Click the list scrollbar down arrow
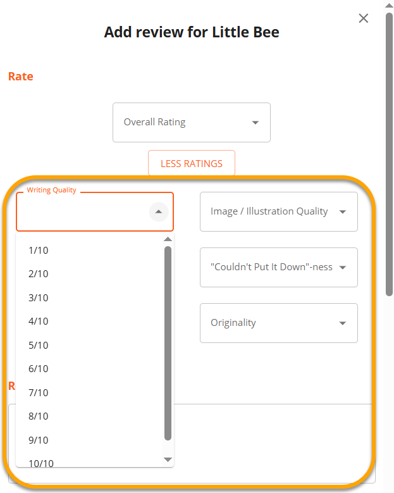The height and width of the screenshot is (493, 394). coord(168,459)
